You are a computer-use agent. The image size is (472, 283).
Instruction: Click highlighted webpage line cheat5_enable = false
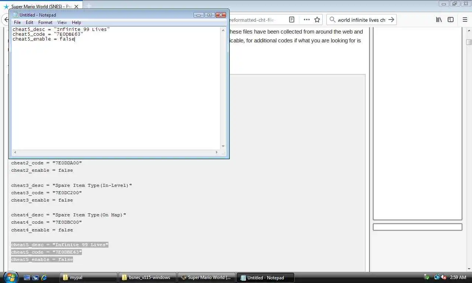(42, 259)
